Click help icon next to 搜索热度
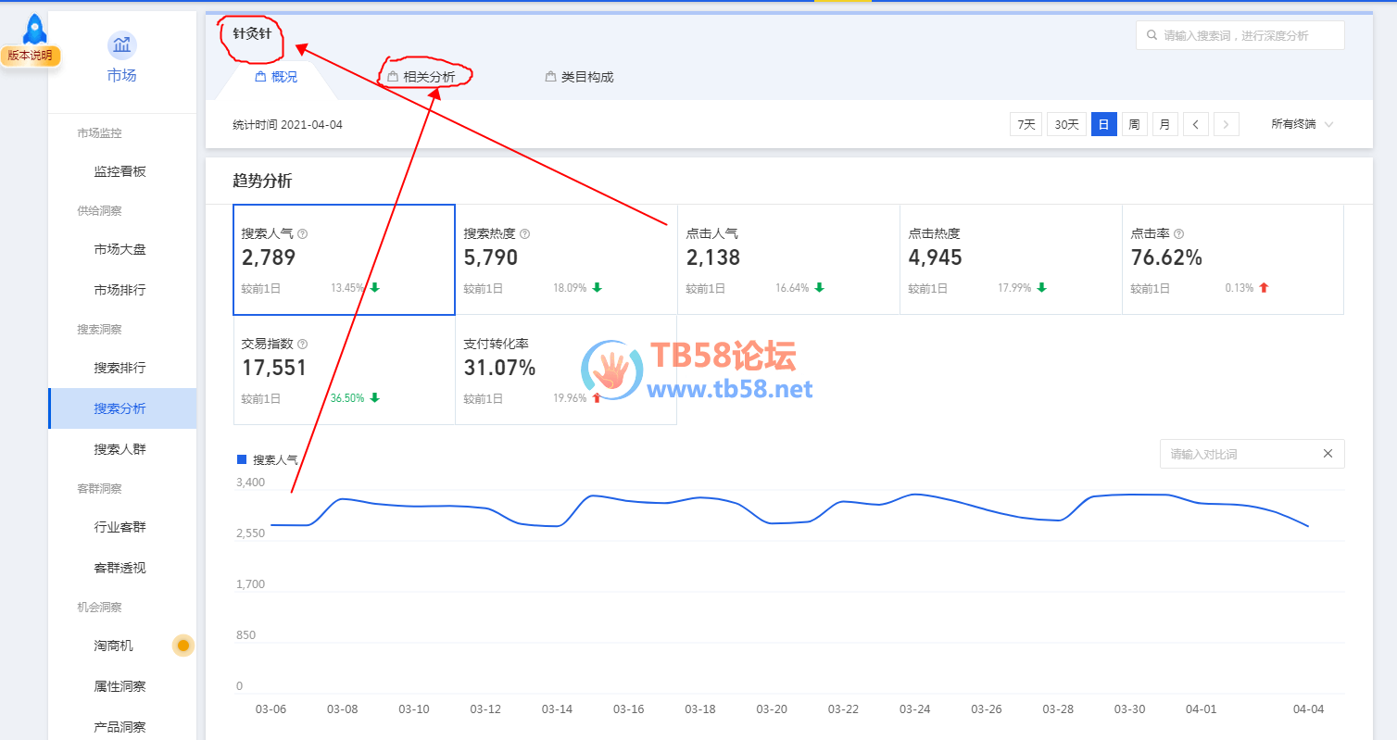 coord(525,234)
